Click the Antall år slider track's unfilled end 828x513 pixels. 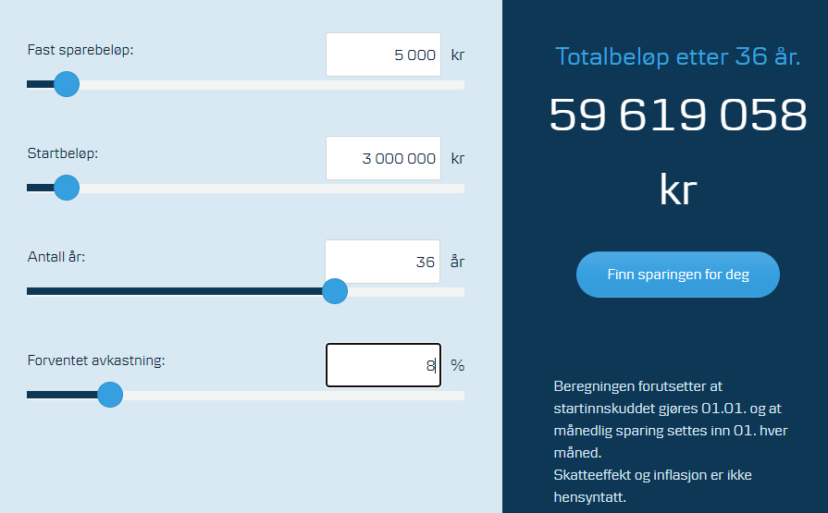click(x=406, y=292)
